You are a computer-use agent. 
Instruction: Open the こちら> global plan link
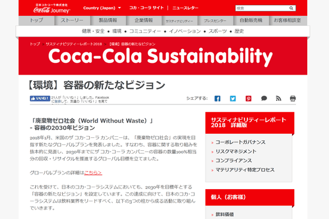click(x=93, y=173)
